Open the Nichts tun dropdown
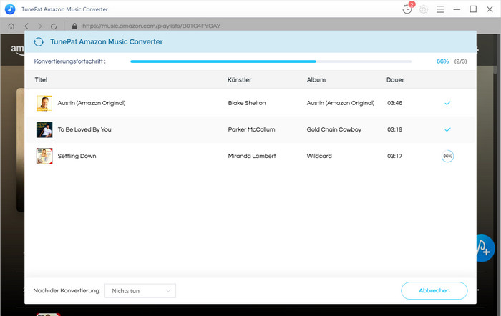 click(140, 291)
